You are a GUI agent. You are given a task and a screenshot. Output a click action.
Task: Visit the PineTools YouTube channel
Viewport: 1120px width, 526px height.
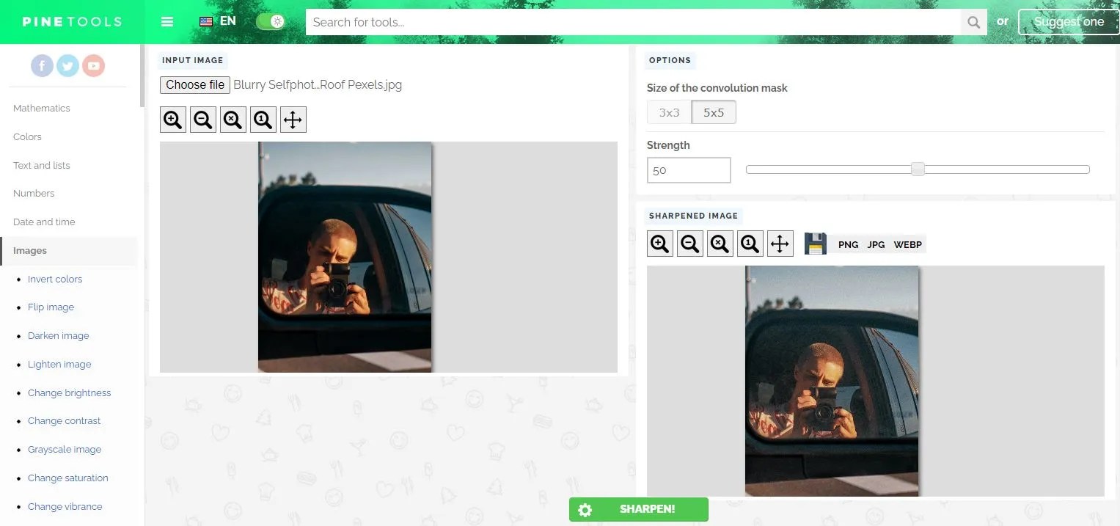[x=93, y=65]
